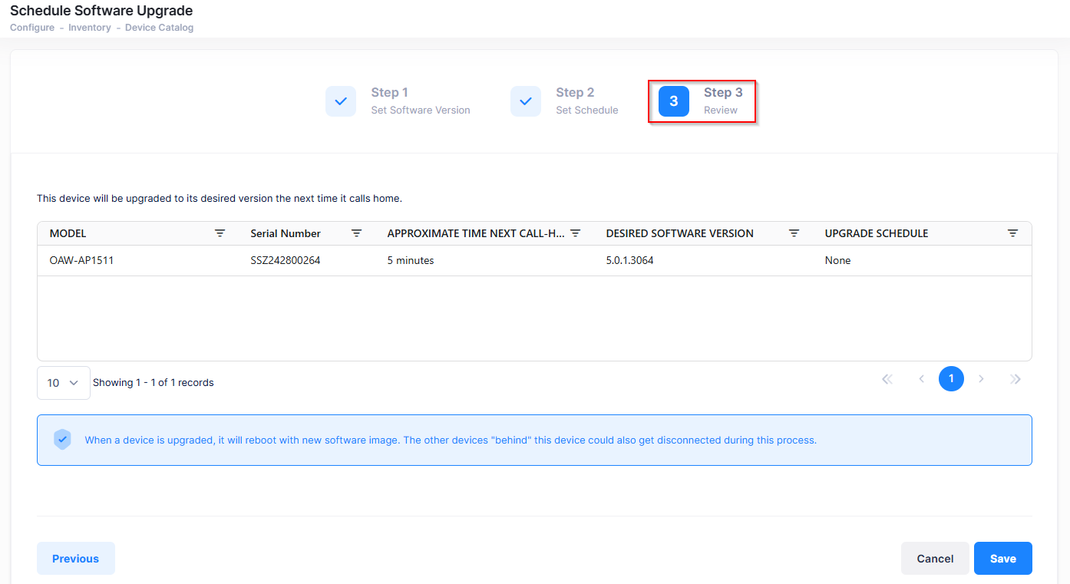Open Desired Software Version column filter
The image size is (1070, 584).
click(x=794, y=233)
